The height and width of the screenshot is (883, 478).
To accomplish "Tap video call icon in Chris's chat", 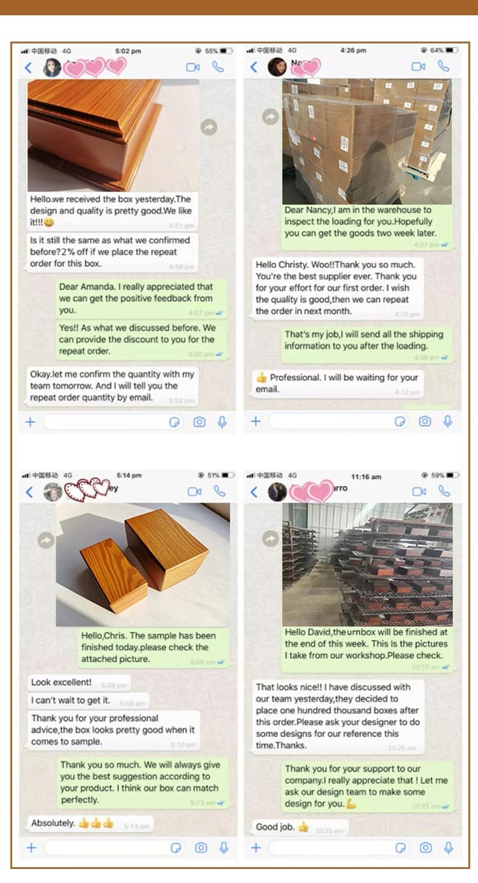I will click(194, 491).
